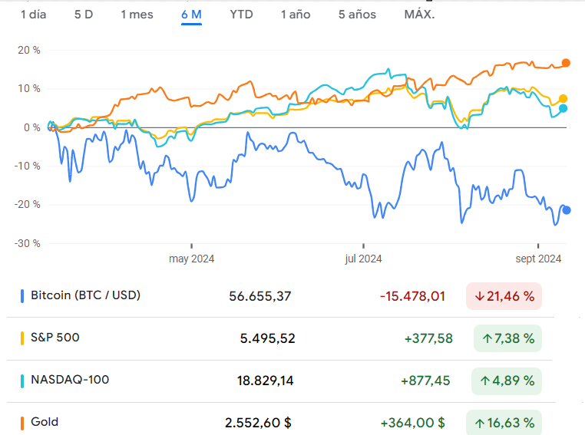Click the Bitcoin price 56.655,37
Image resolution: width=585 pixels, height=435 pixels.
tap(260, 295)
